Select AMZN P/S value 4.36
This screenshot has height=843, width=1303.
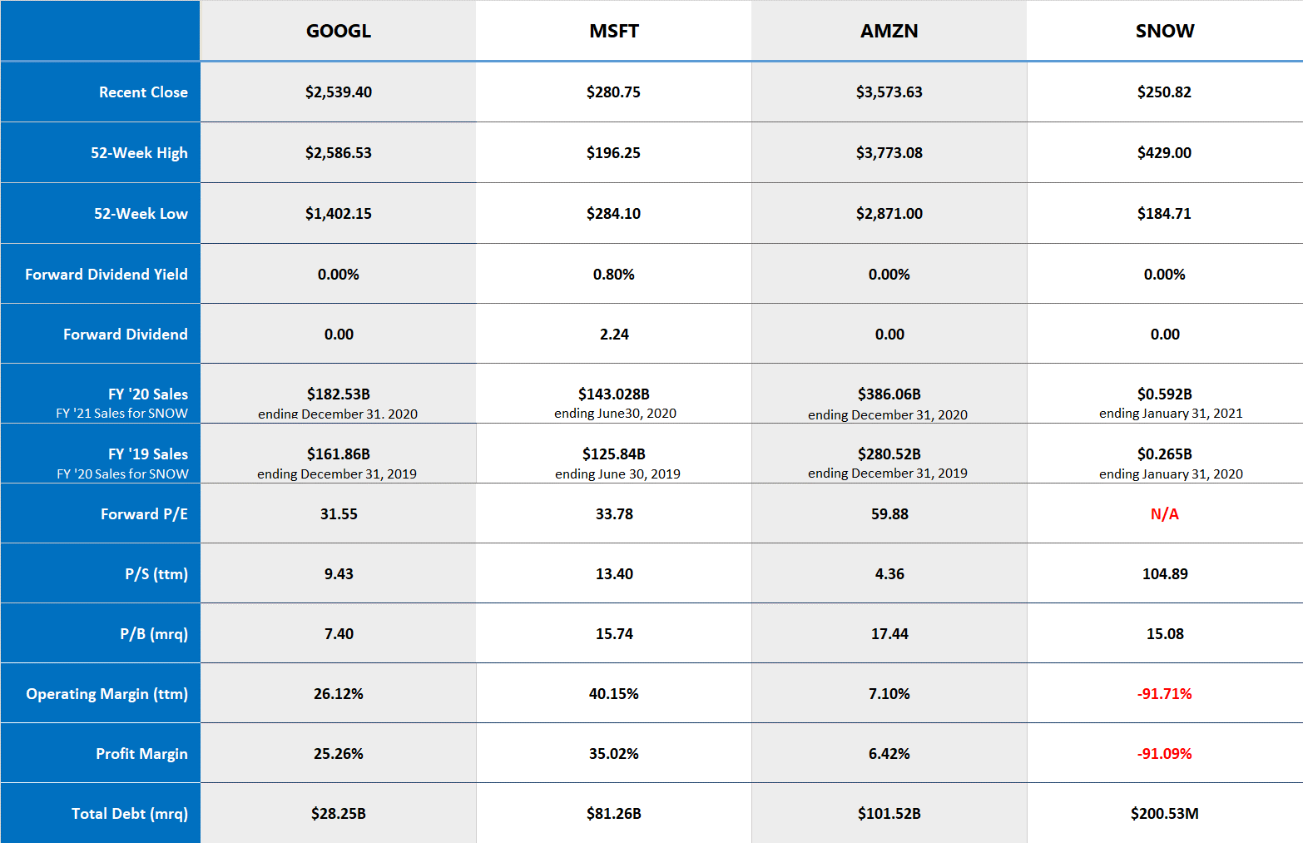coord(889,574)
